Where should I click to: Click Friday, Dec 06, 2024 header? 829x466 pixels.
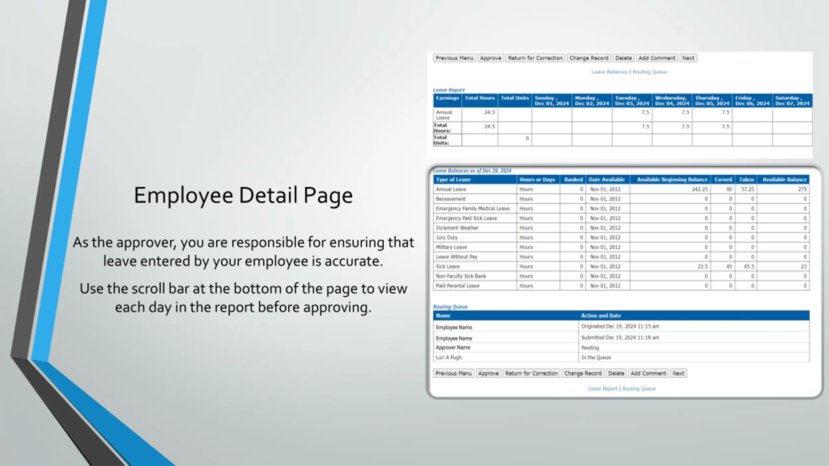[x=752, y=101]
